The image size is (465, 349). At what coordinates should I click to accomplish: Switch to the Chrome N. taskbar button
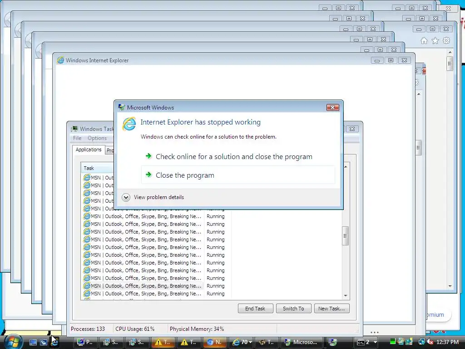[x=215, y=342]
